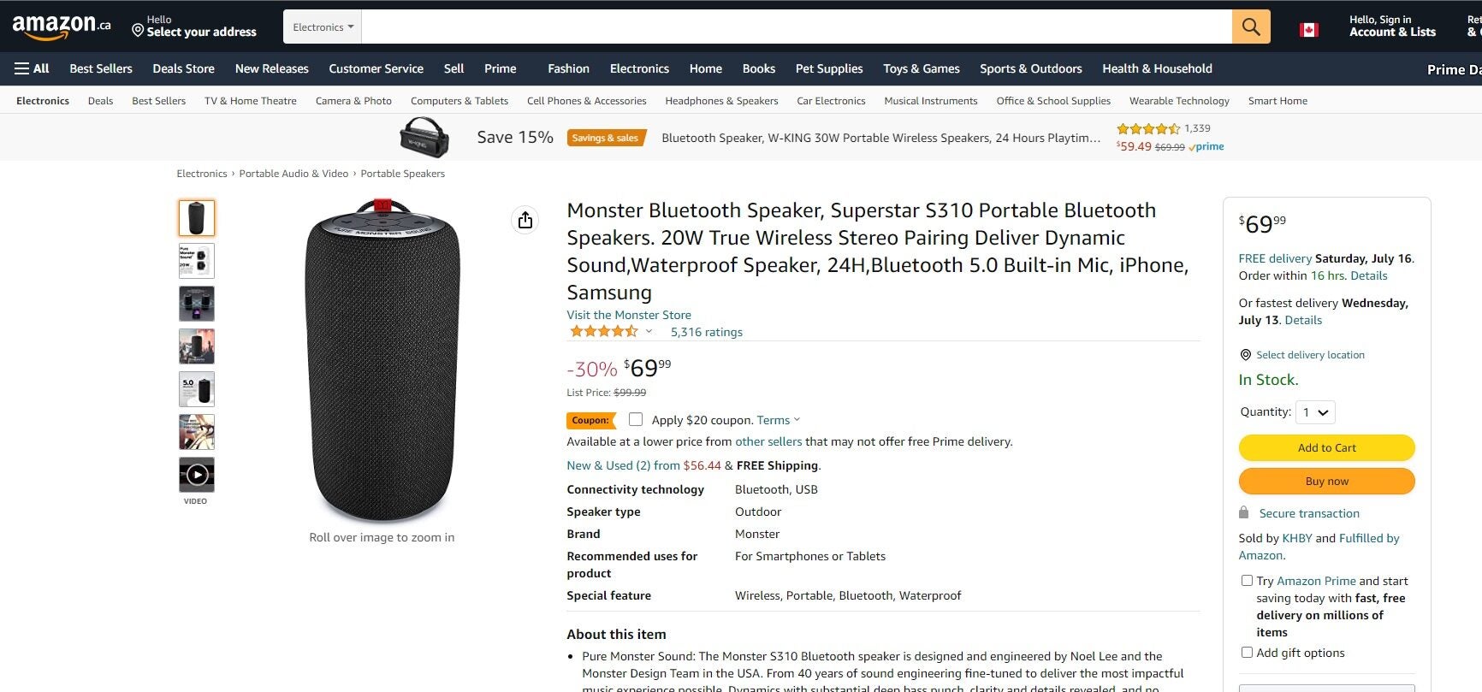1482x692 pixels.
Task: Select Headphones & Speakers subcategory tab
Action: (721, 101)
